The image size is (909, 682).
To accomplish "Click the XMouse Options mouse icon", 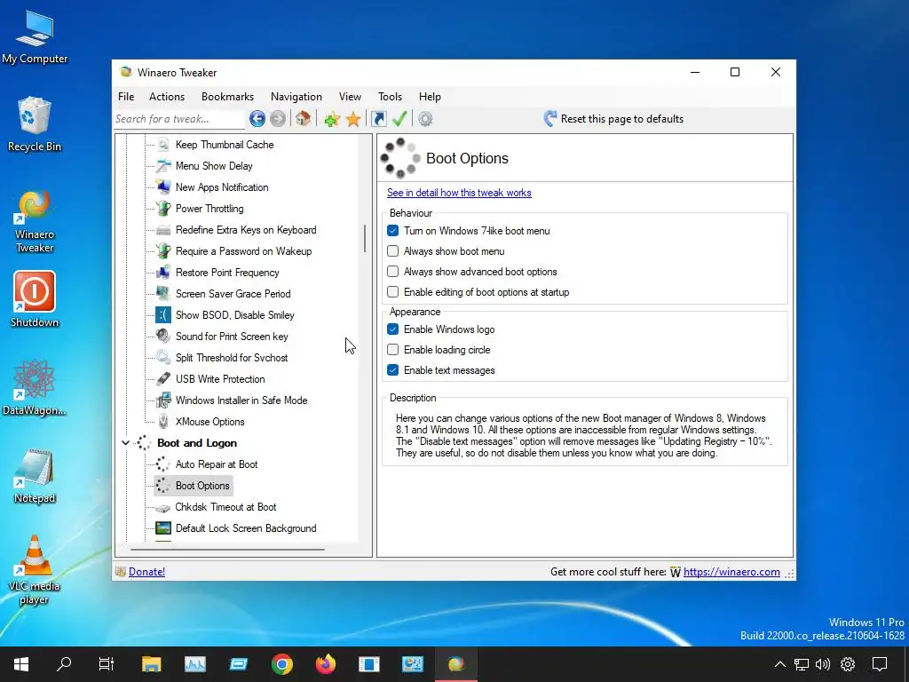I will (163, 422).
